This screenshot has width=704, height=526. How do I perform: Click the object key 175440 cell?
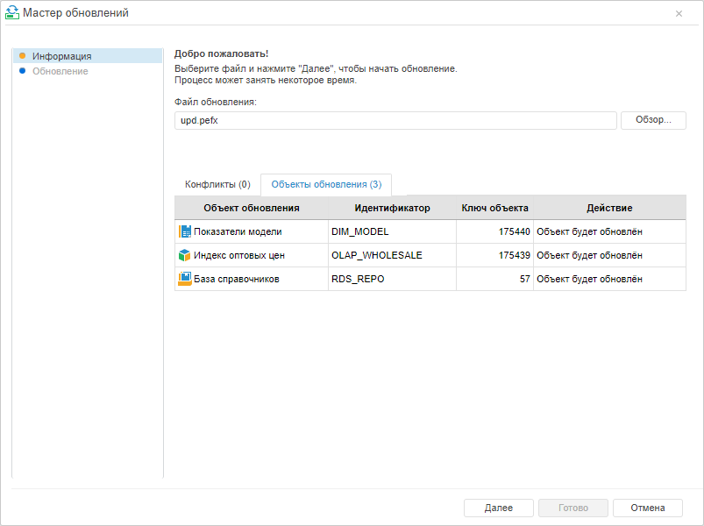(494, 231)
